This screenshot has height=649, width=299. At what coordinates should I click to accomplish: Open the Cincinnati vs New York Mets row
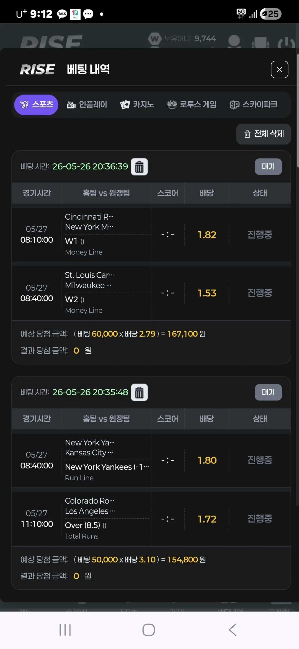(151, 235)
